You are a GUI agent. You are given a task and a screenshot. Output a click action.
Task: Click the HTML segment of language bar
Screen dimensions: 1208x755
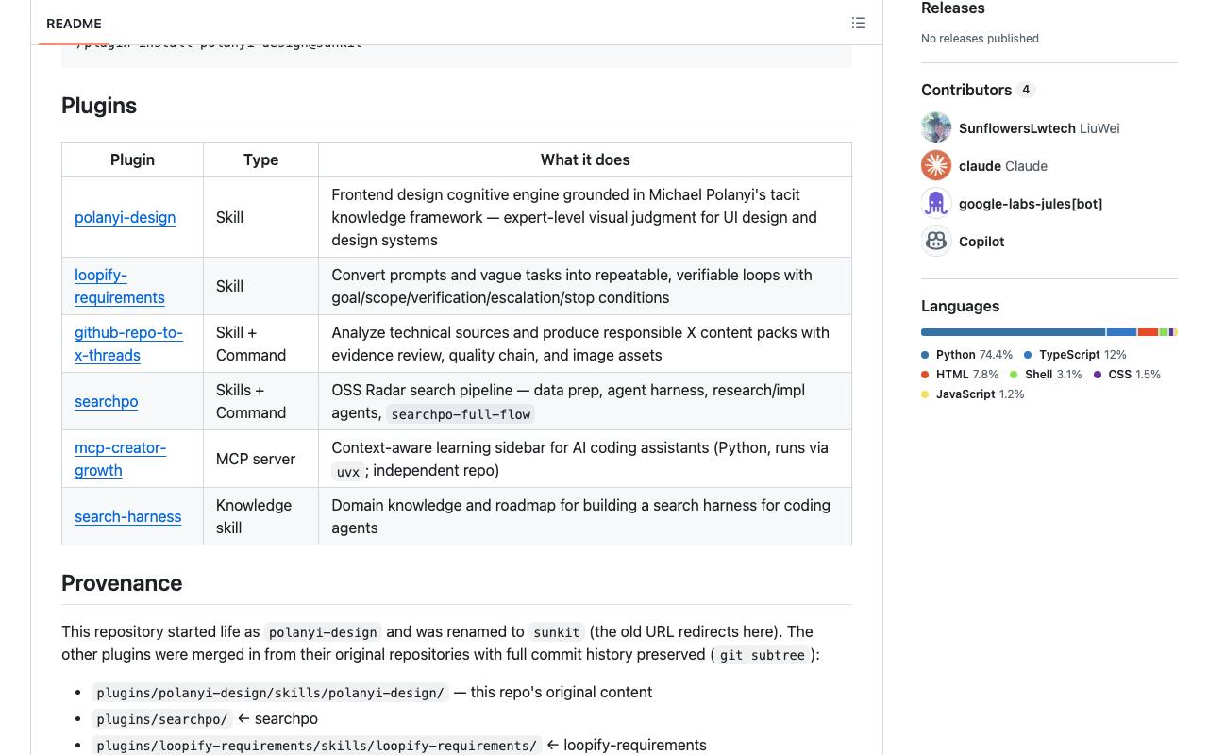click(1148, 332)
